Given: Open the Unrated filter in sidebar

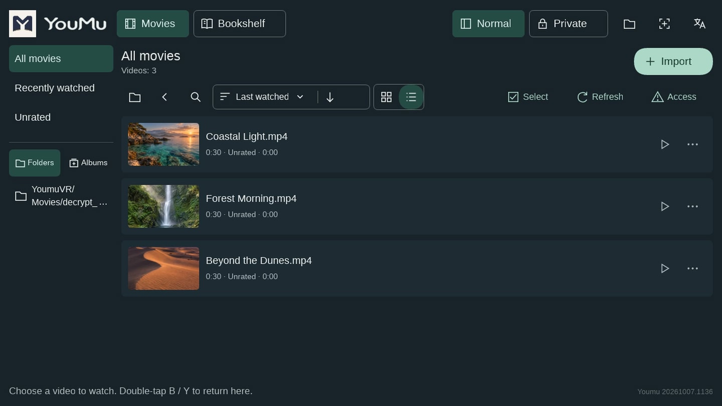Looking at the screenshot, I should (61, 117).
